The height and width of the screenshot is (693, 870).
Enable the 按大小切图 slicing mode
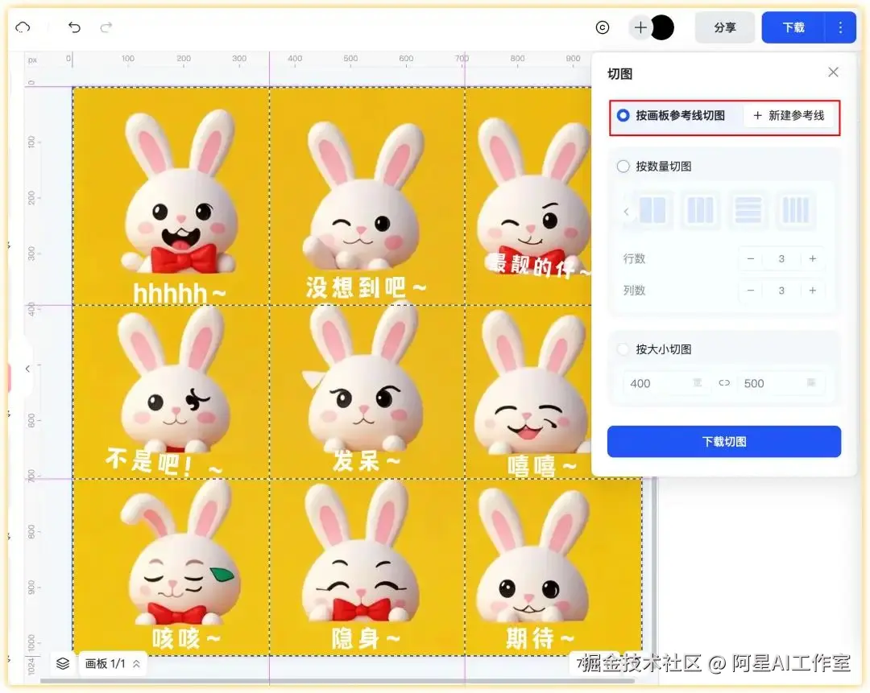[623, 349]
